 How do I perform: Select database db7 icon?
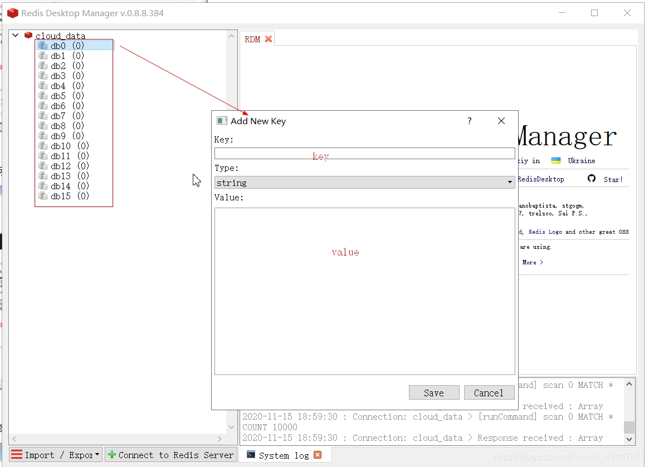pyautogui.click(x=43, y=115)
